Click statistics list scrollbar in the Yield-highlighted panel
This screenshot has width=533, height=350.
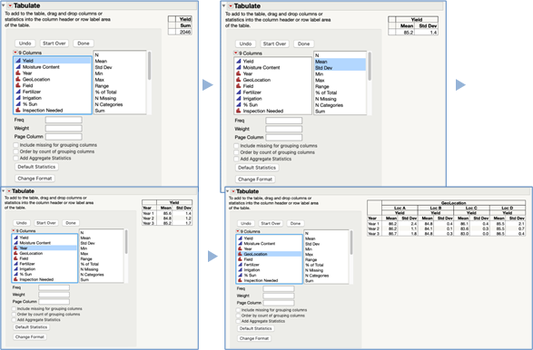point(149,66)
